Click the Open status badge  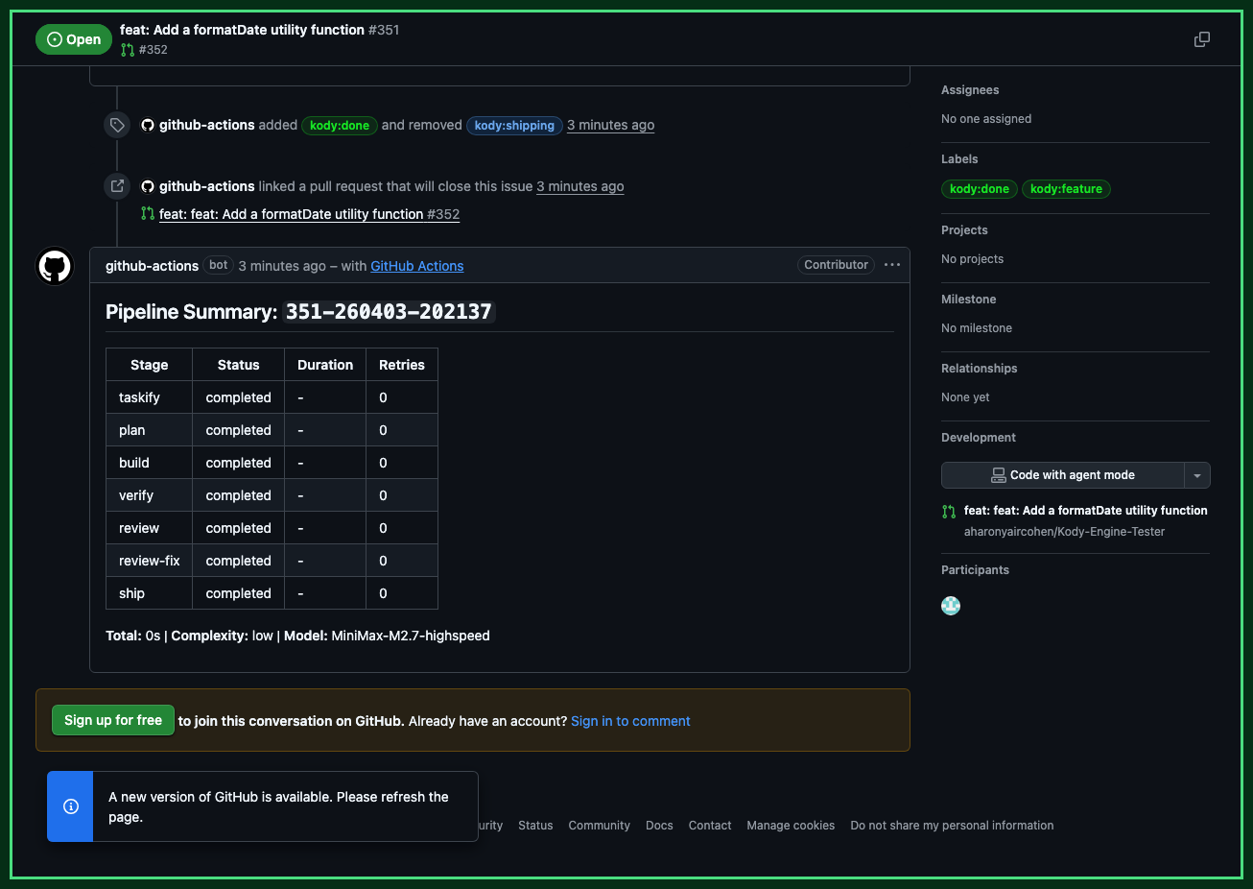[74, 39]
